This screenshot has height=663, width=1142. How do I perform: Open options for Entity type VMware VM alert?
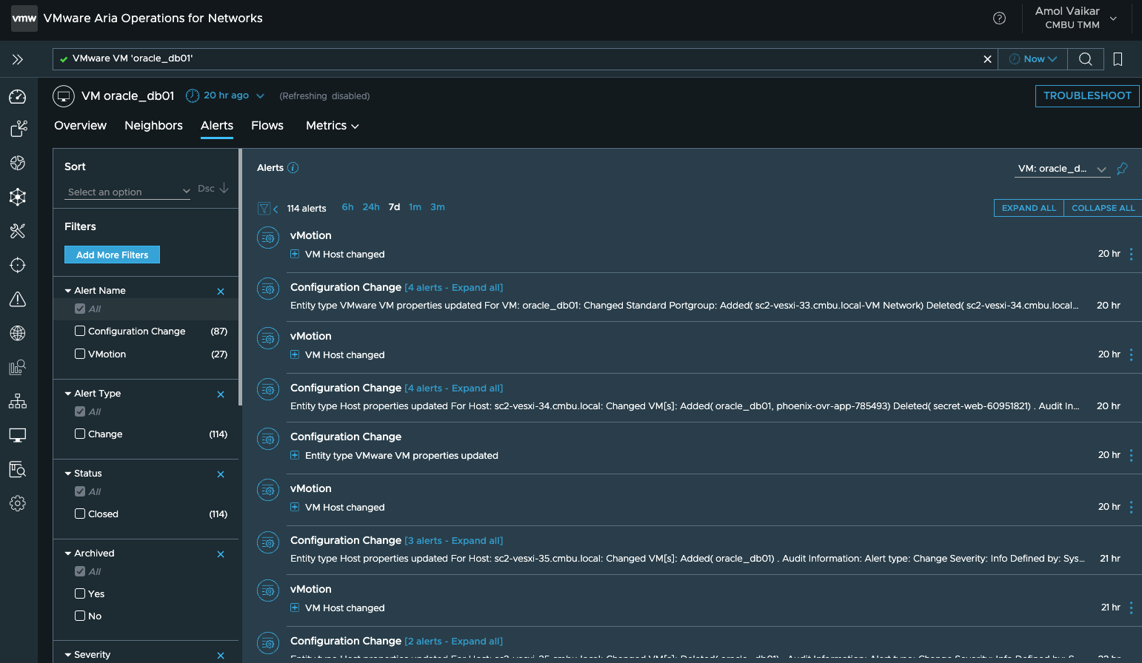pyautogui.click(x=1131, y=455)
